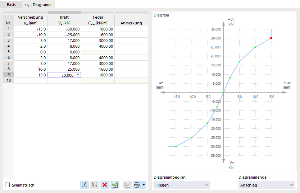Select spring cell 4000.00 in row 4
The image size is (300, 193).
tap(98, 46)
